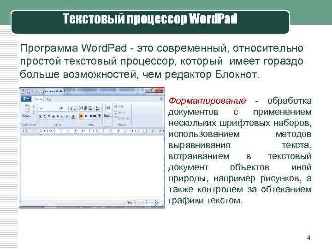Click the Insert picture icon in ribbon
Screen dimensions: 332x249
(x=108, y=107)
